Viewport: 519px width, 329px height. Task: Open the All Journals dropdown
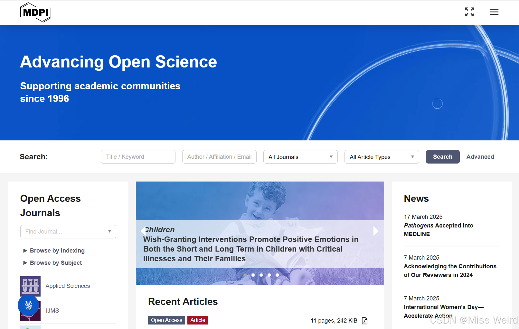(300, 157)
